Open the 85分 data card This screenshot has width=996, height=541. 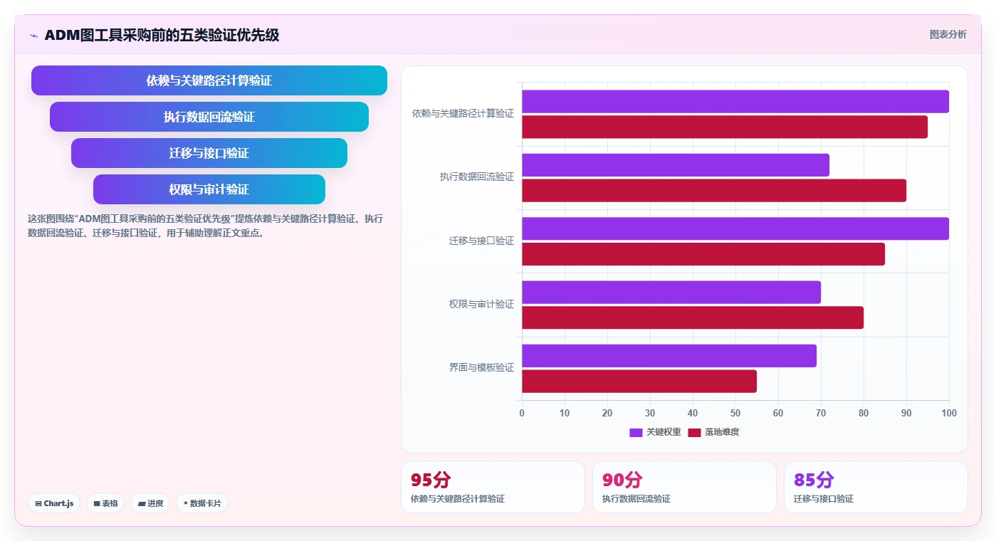[x=876, y=487]
